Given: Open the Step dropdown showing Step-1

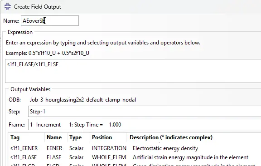Looking at the screenshot, I should point(145,111).
